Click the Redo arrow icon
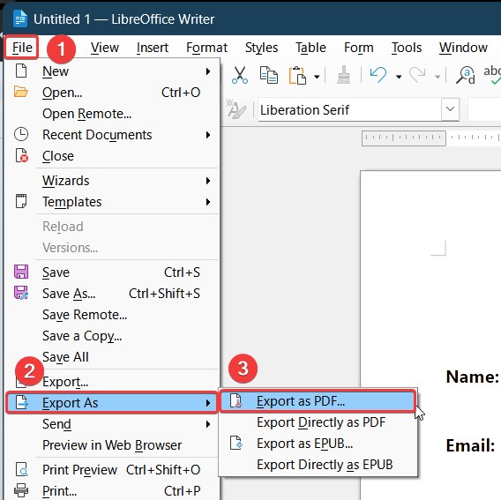The image size is (501, 500). click(417, 76)
